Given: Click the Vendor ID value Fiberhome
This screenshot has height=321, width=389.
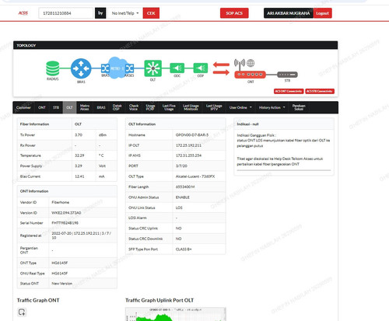Looking at the screenshot, I should click(61, 202).
